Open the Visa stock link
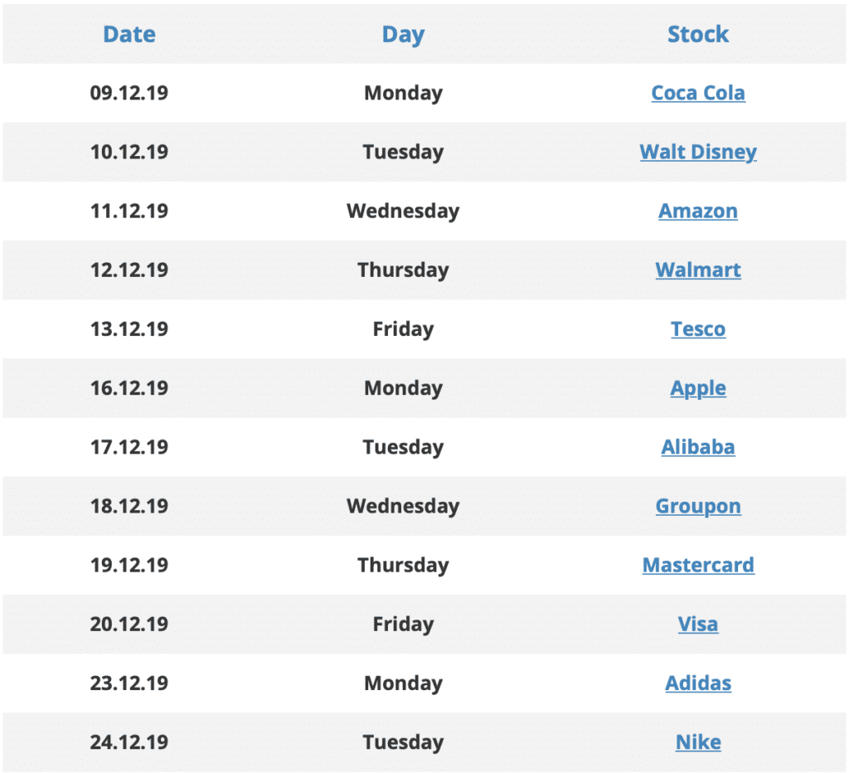 pyautogui.click(x=698, y=624)
